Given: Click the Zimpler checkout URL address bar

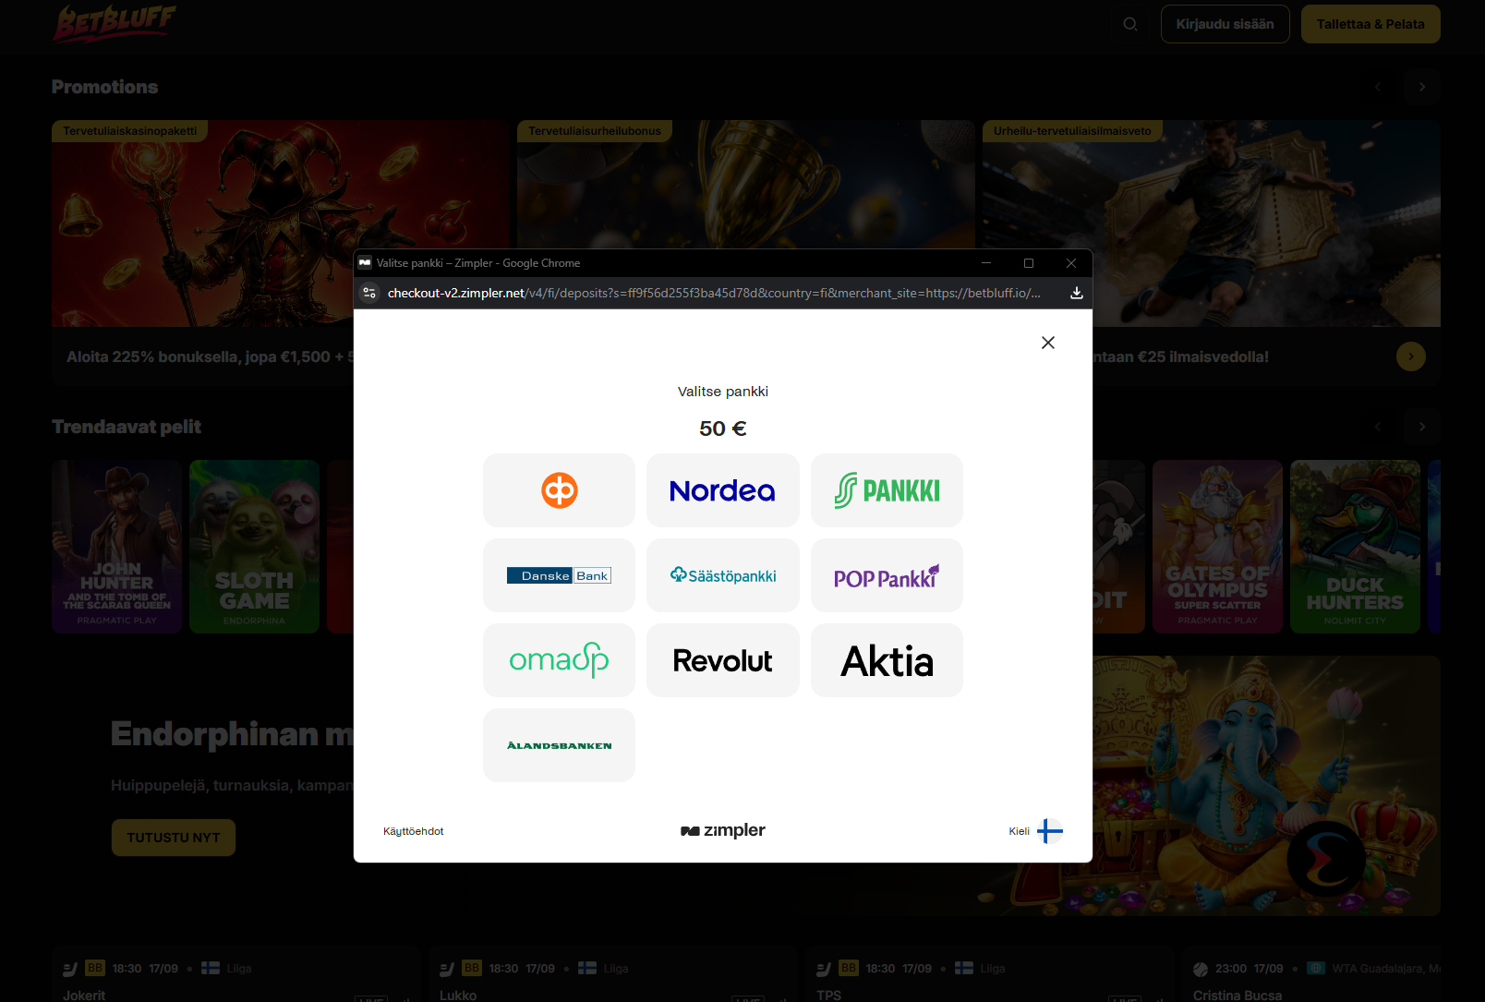Looking at the screenshot, I should click(x=714, y=293).
